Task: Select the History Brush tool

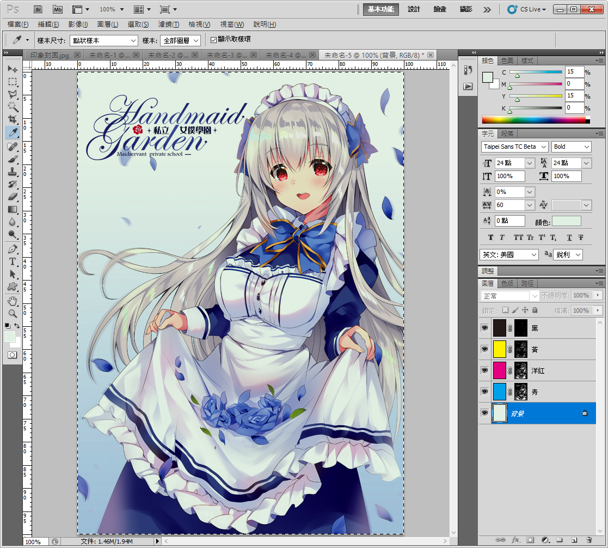Action: pos(13,184)
